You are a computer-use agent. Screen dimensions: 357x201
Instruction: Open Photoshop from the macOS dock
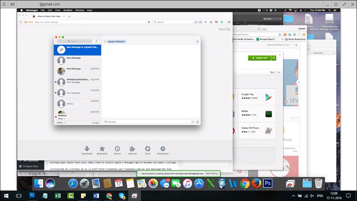pos(268,183)
